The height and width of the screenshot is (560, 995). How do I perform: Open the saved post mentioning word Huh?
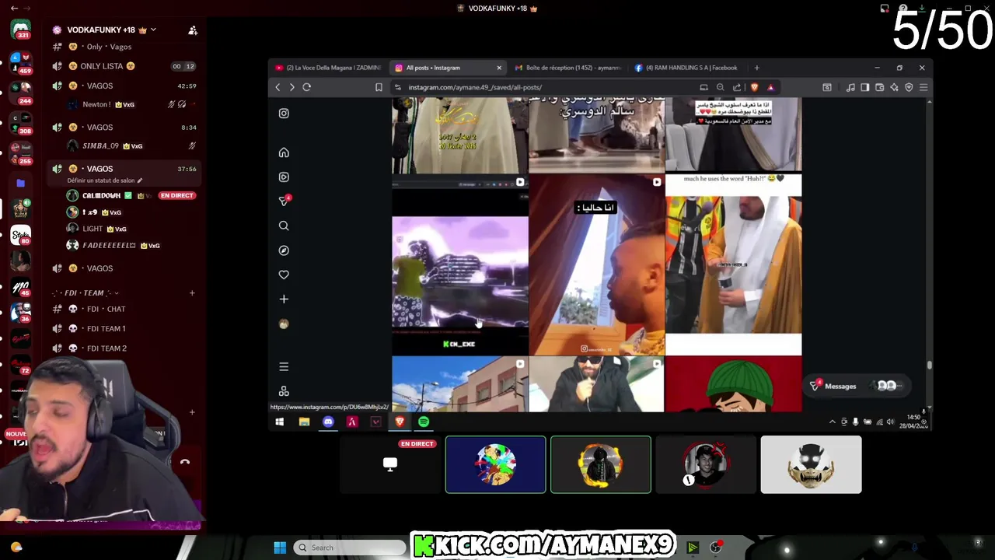click(x=734, y=265)
